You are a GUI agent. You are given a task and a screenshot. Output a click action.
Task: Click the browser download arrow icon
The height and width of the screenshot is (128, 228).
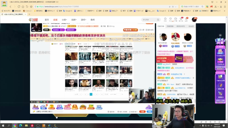(x=221, y=7)
